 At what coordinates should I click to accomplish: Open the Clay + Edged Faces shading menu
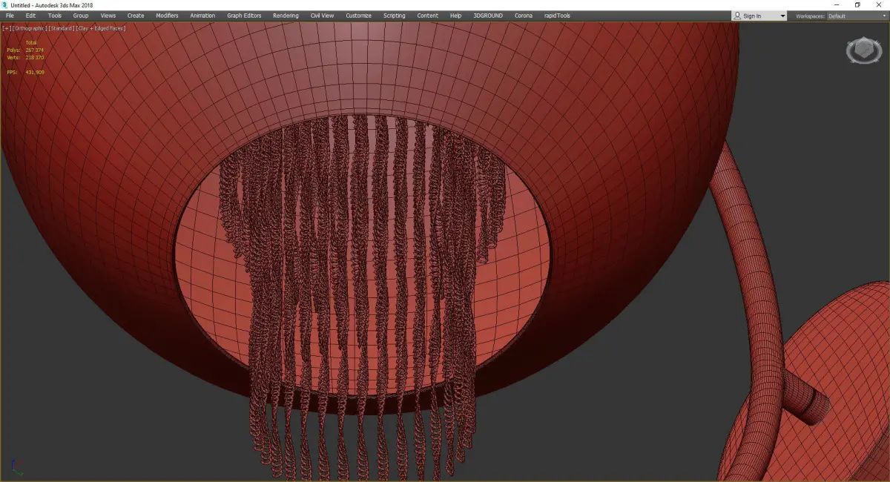pyautogui.click(x=100, y=28)
